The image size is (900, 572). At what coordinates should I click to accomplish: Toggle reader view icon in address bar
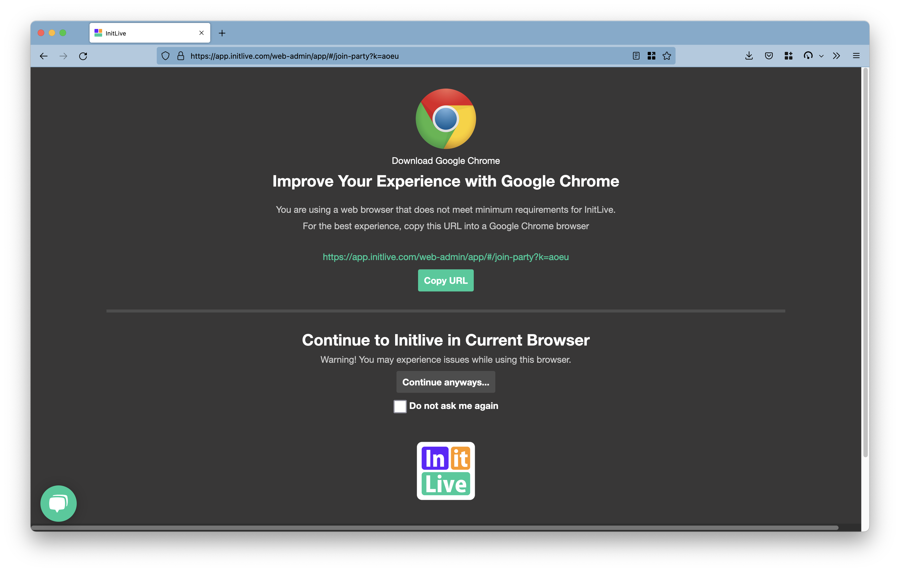click(636, 56)
